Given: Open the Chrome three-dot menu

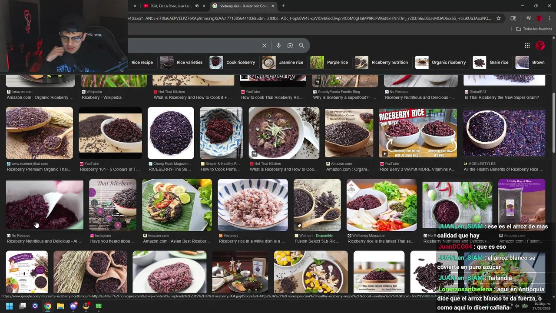Looking at the screenshot, I should 549,18.
